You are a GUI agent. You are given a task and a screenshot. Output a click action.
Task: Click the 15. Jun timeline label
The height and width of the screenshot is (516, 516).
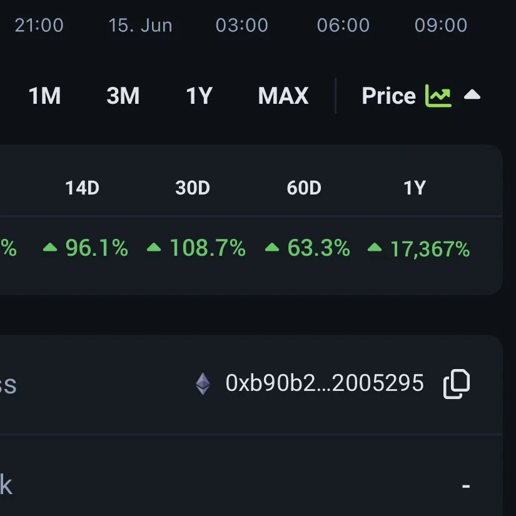coord(141,26)
